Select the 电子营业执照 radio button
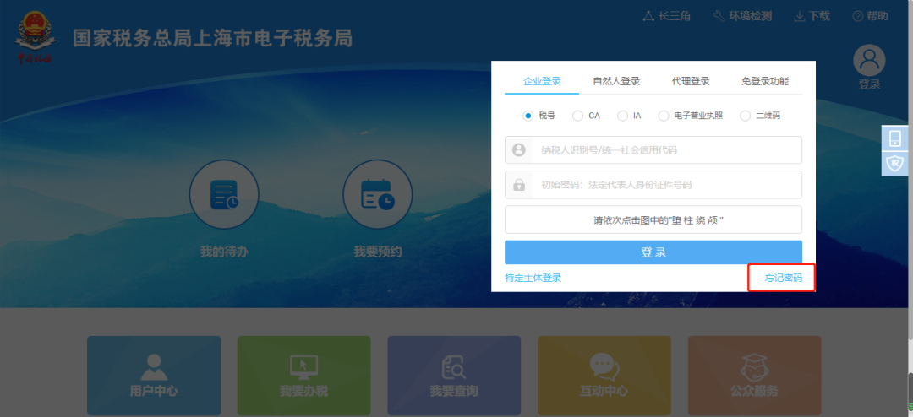This screenshot has width=913, height=417. 664,116
